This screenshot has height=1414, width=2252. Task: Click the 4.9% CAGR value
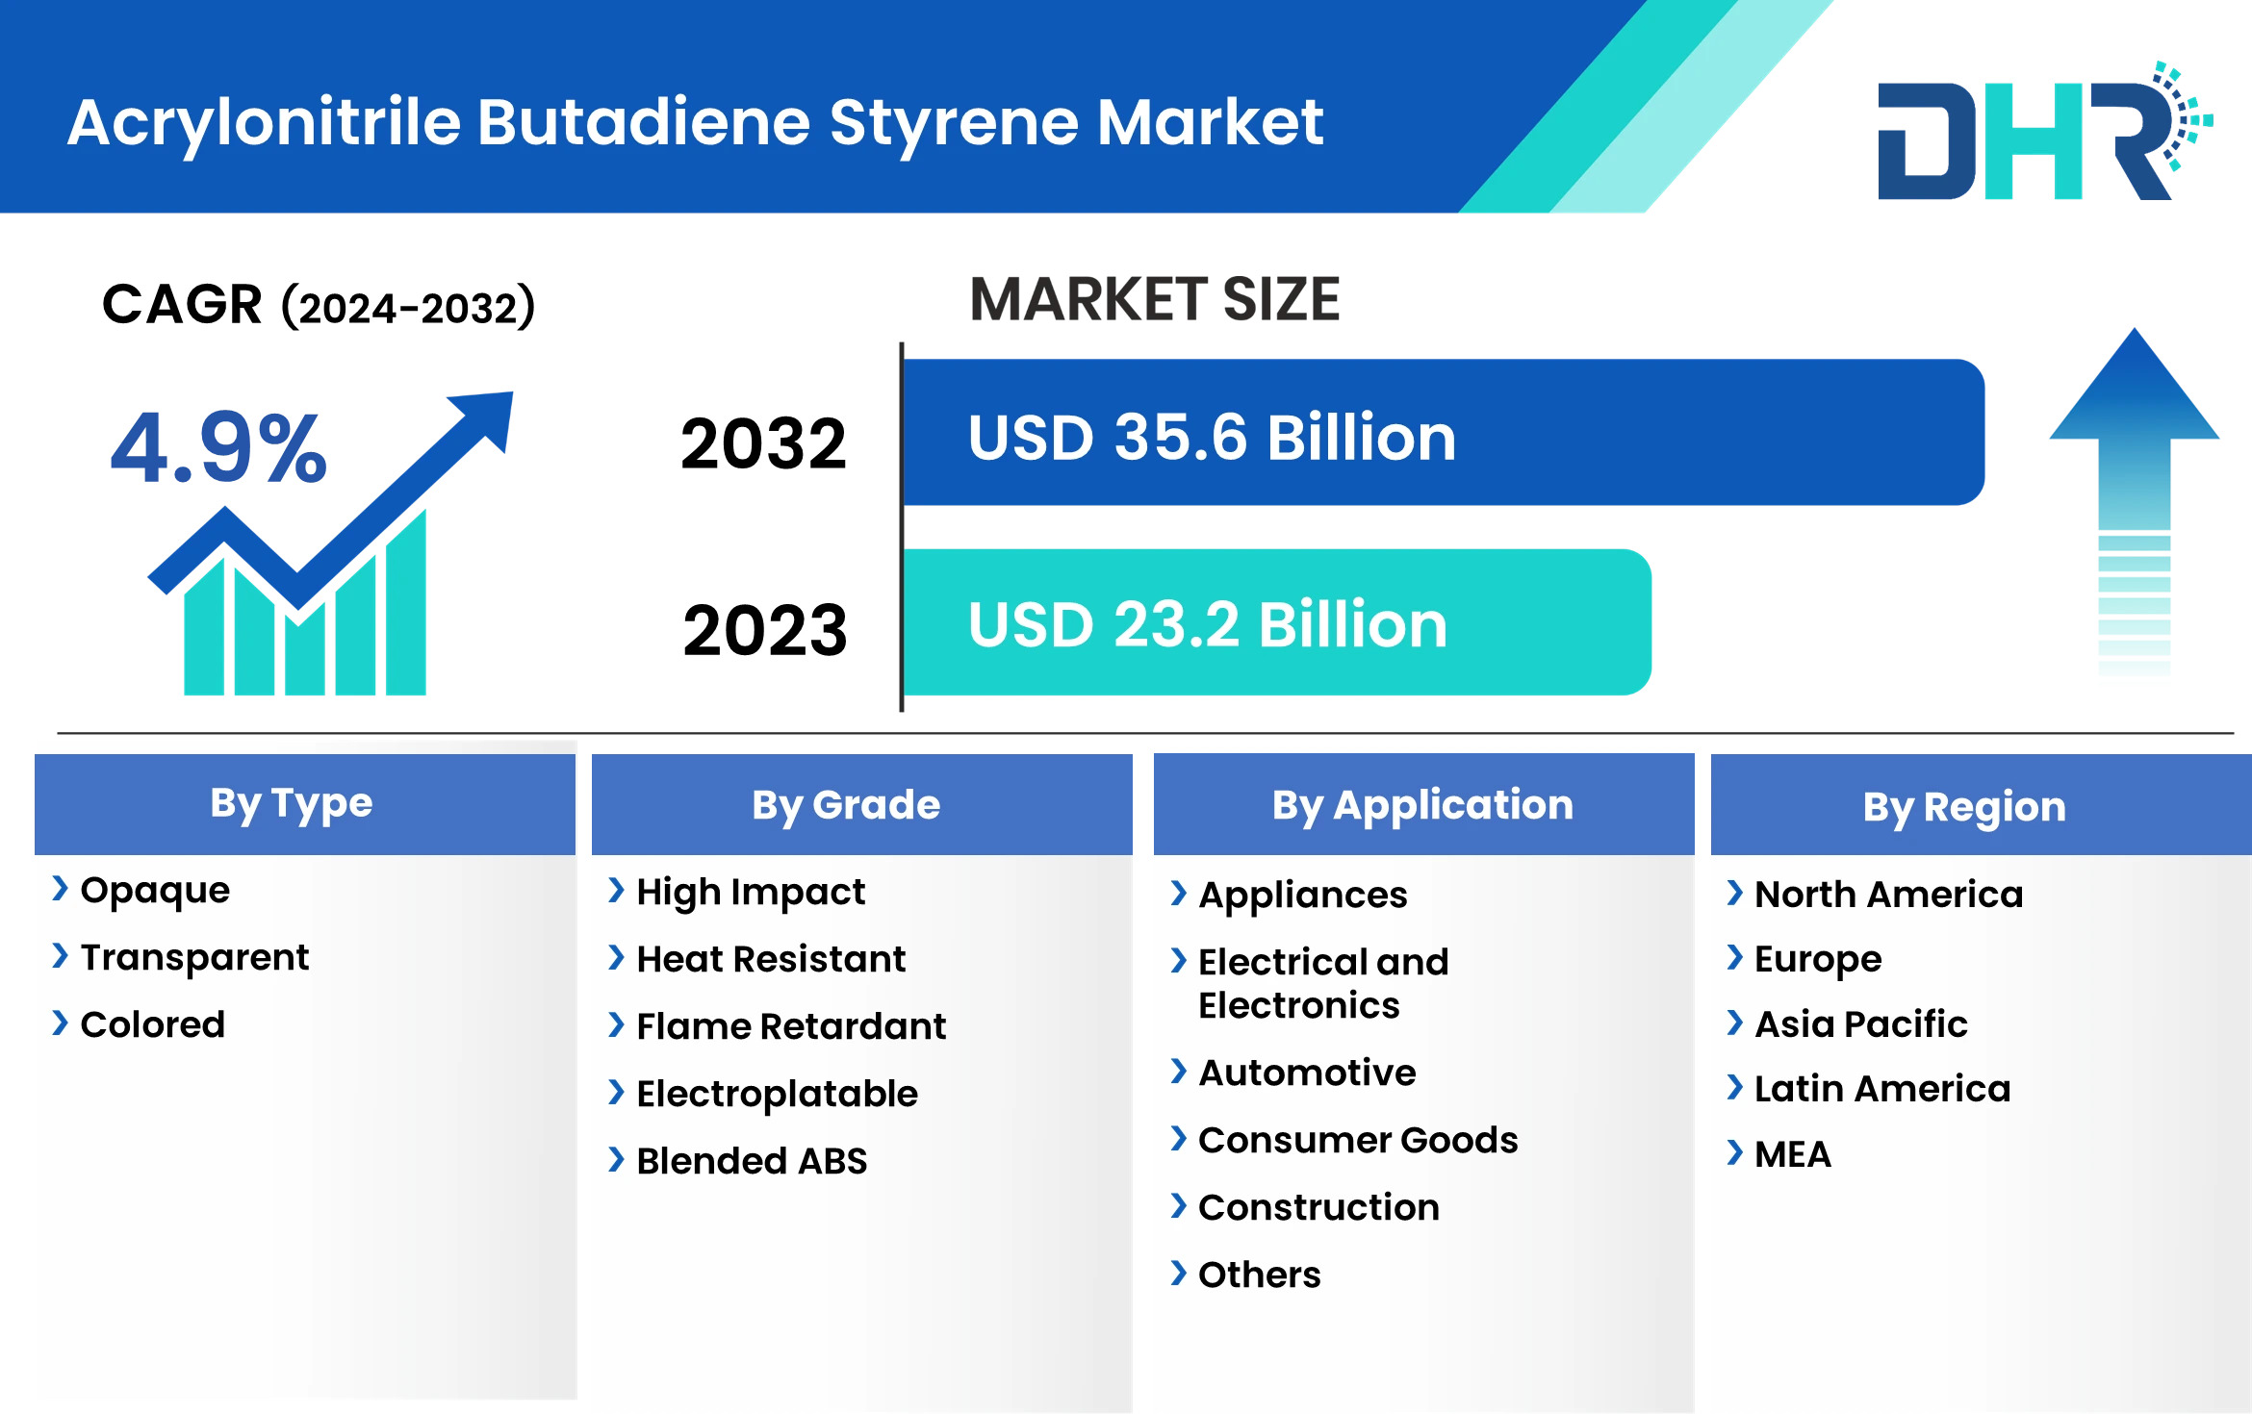pos(219,447)
